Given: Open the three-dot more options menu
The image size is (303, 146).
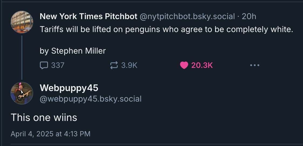Looking at the screenshot, I should 254,65.
